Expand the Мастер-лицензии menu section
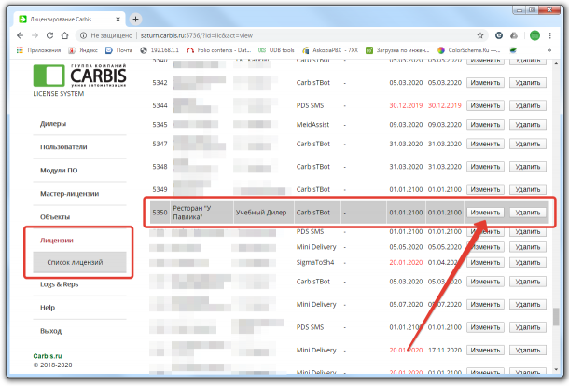This screenshot has height=386, width=569. (x=70, y=193)
